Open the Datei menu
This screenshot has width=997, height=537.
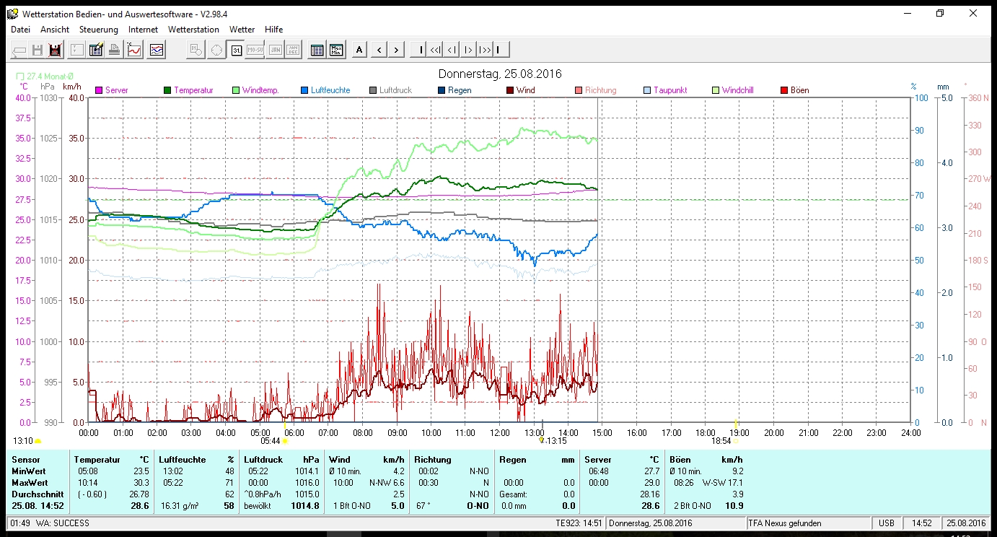20,30
